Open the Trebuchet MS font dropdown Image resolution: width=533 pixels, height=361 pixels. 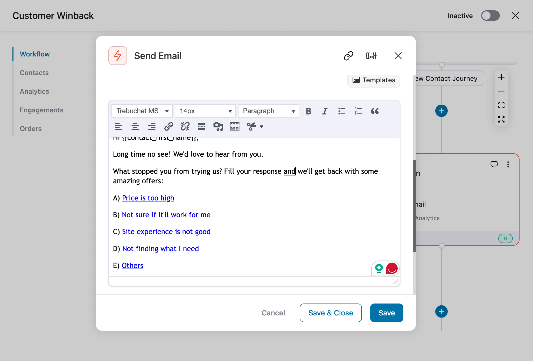point(142,111)
